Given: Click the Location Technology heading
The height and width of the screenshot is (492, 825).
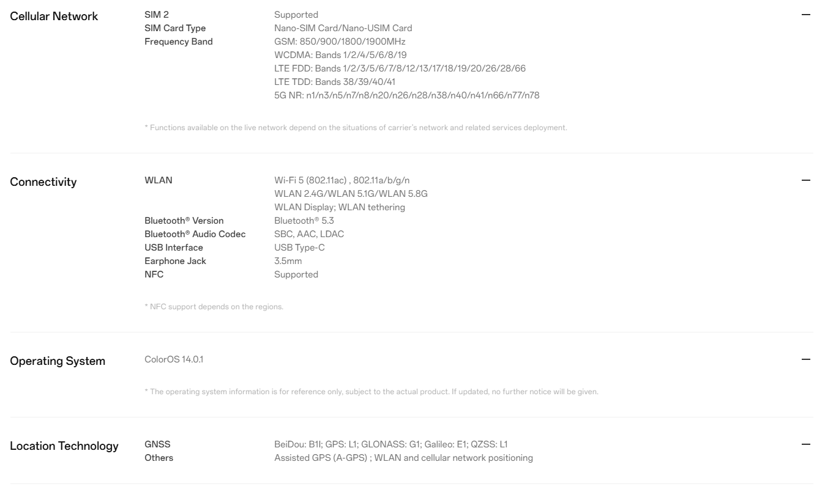Looking at the screenshot, I should pyautogui.click(x=65, y=446).
